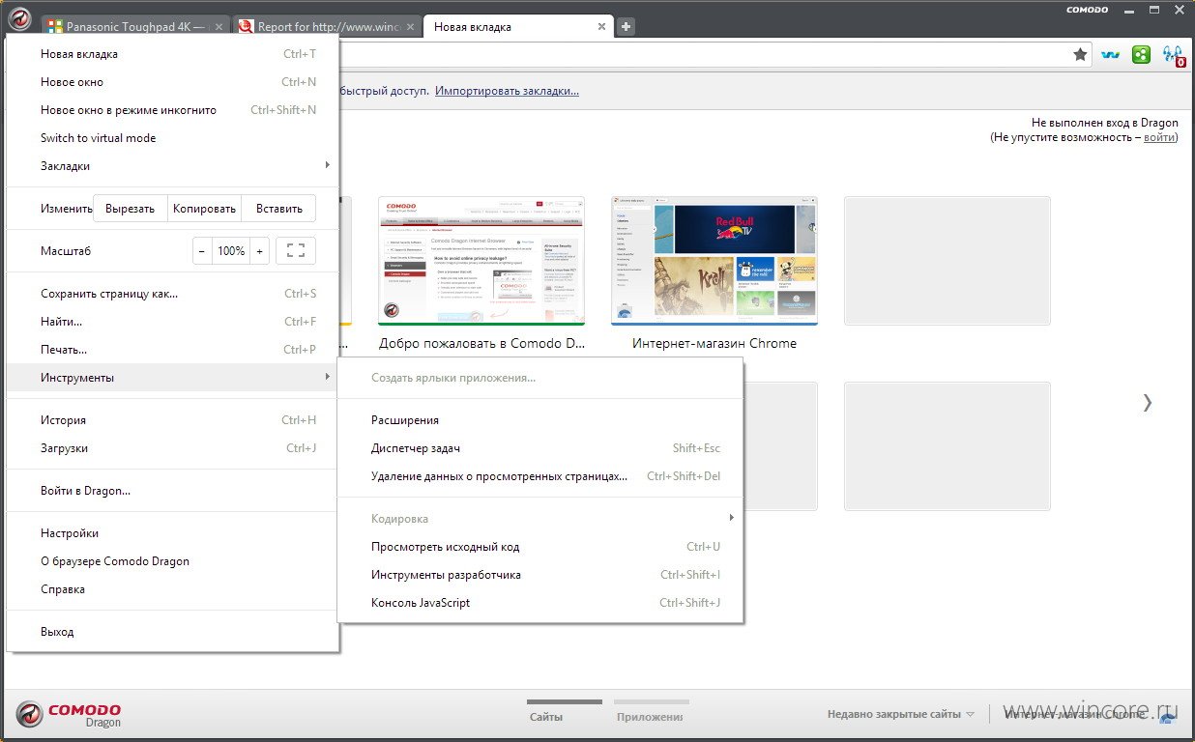Viewport: 1195px width, 742px height.
Task: Select Удаление данных о просмотренных страницах
Action: pyautogui.click(x=540, y=476)
